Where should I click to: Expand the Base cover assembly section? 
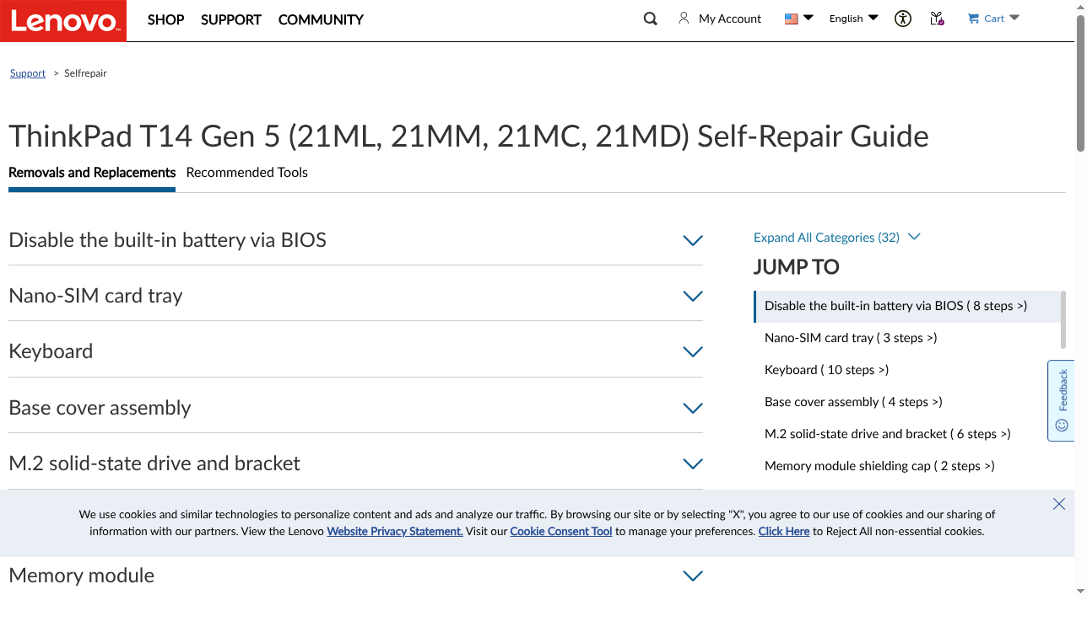355,408
